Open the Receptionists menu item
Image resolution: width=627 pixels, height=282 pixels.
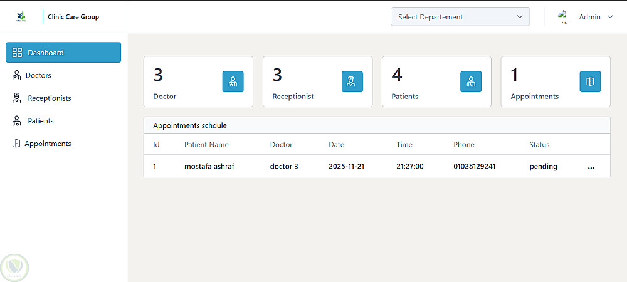click(50, 98)
